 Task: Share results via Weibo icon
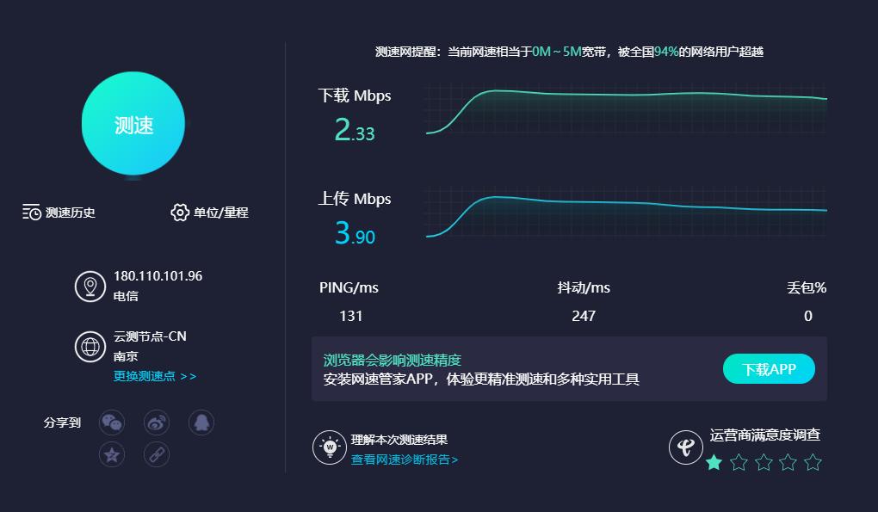157,423
